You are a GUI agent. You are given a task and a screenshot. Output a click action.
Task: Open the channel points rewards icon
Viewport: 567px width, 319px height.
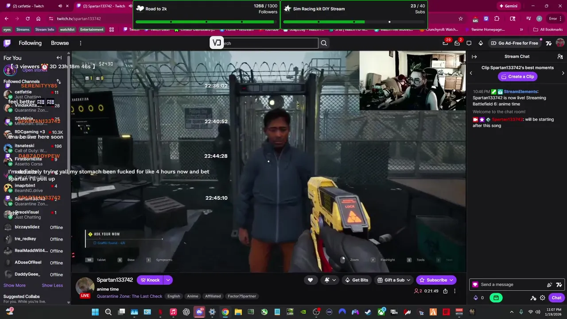tap(479, 298)
